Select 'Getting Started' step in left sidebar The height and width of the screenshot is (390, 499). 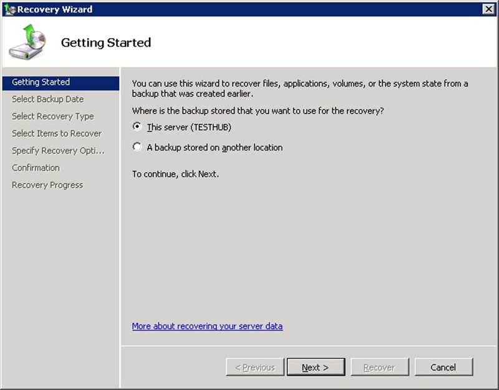click(41, 82)
